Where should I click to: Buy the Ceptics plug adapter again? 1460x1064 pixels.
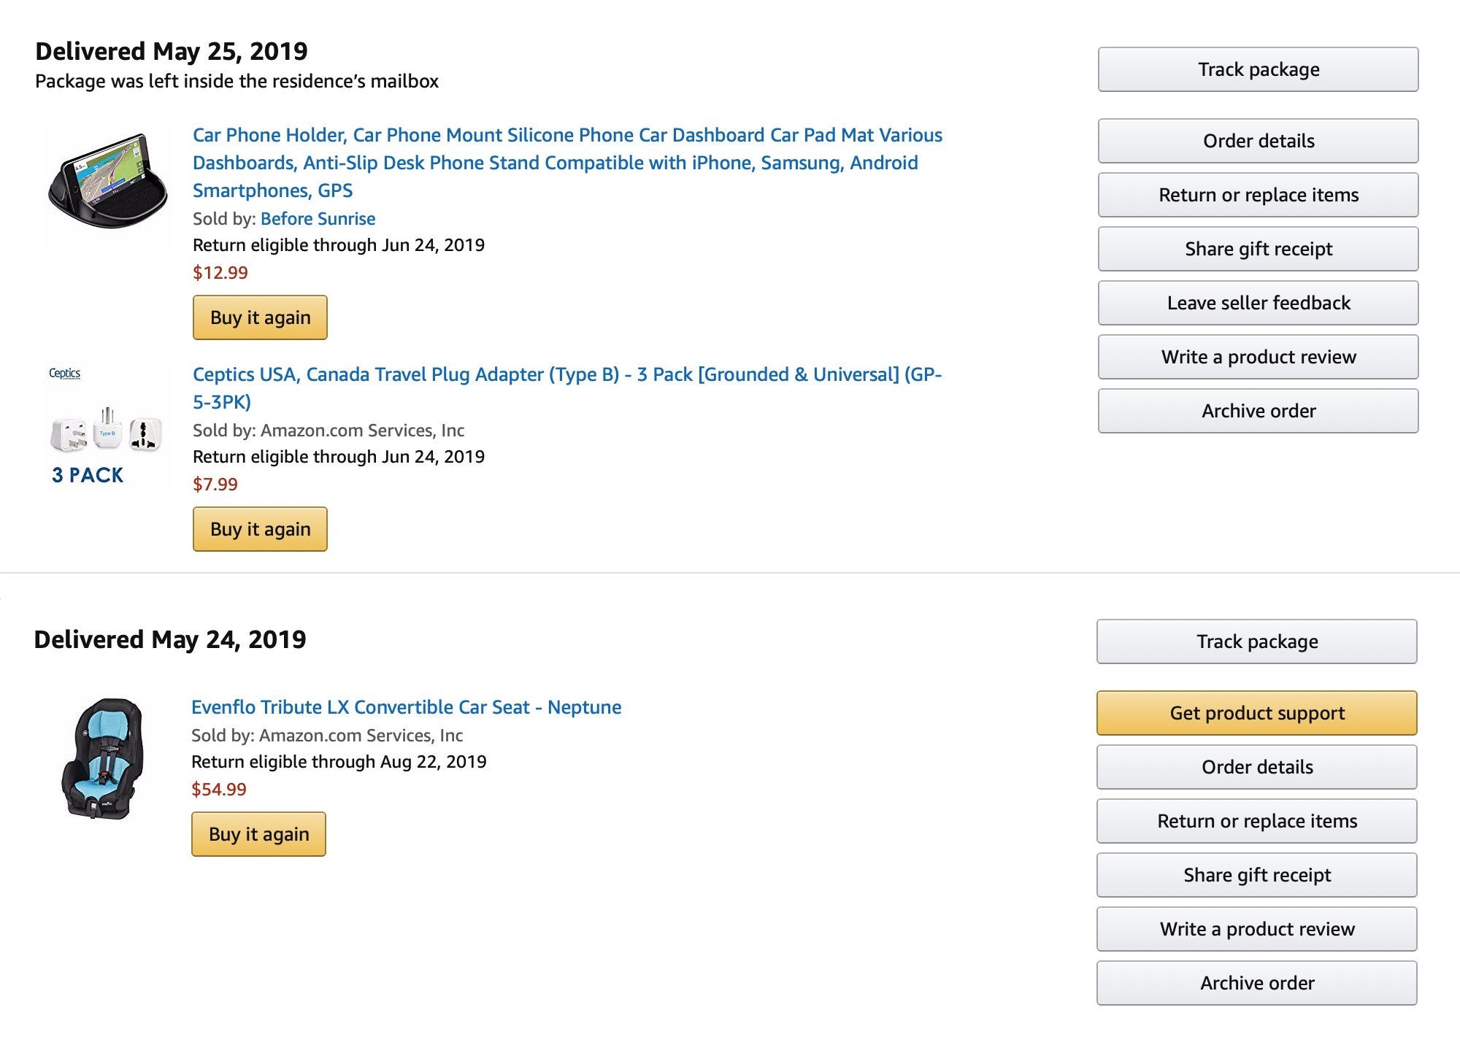coord(260,529)
